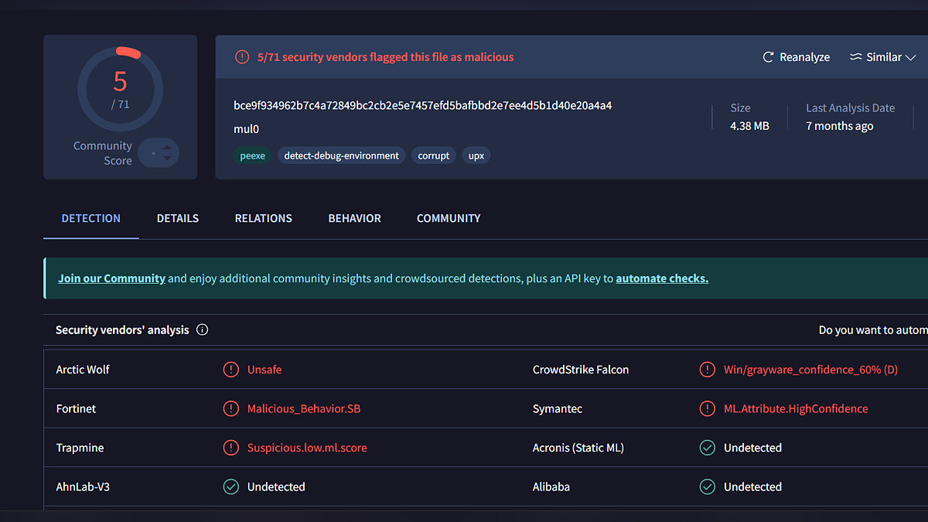
Task: Click the red warning icon beside flagged message
Action: [242, 56]
